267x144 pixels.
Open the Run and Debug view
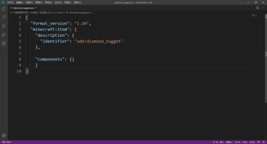pyautogui.click(x=4, y=35)
